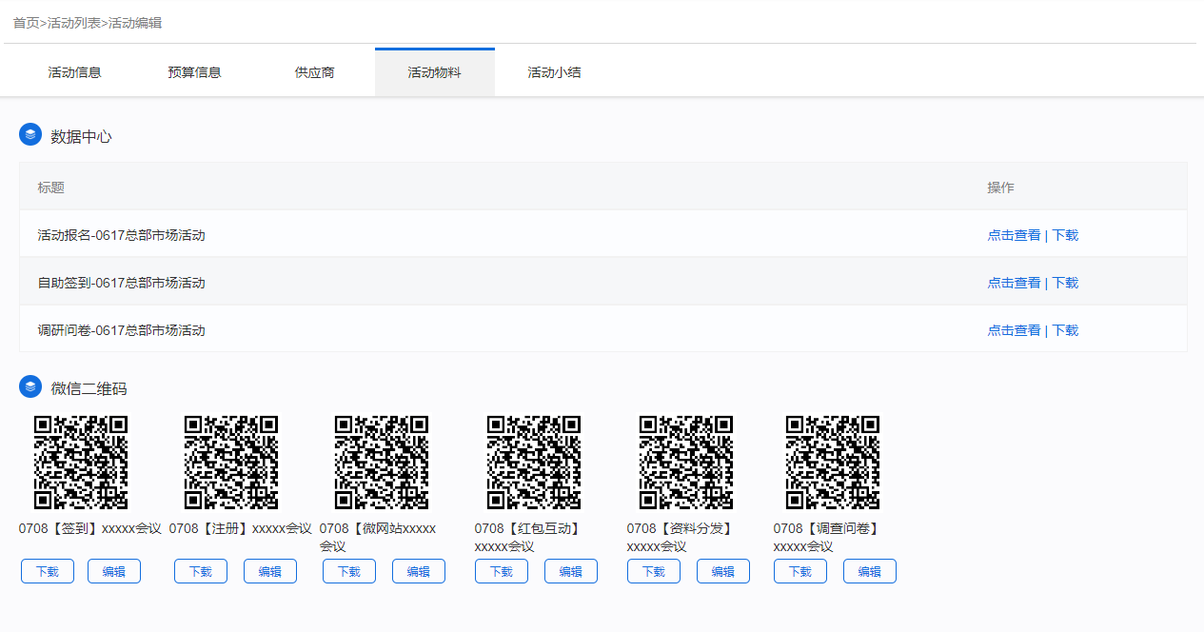The width and height of the screenshot is (1204, 632).
Task: Click the 0708【注册】xxxxx会议 caption
Action: 241,528
